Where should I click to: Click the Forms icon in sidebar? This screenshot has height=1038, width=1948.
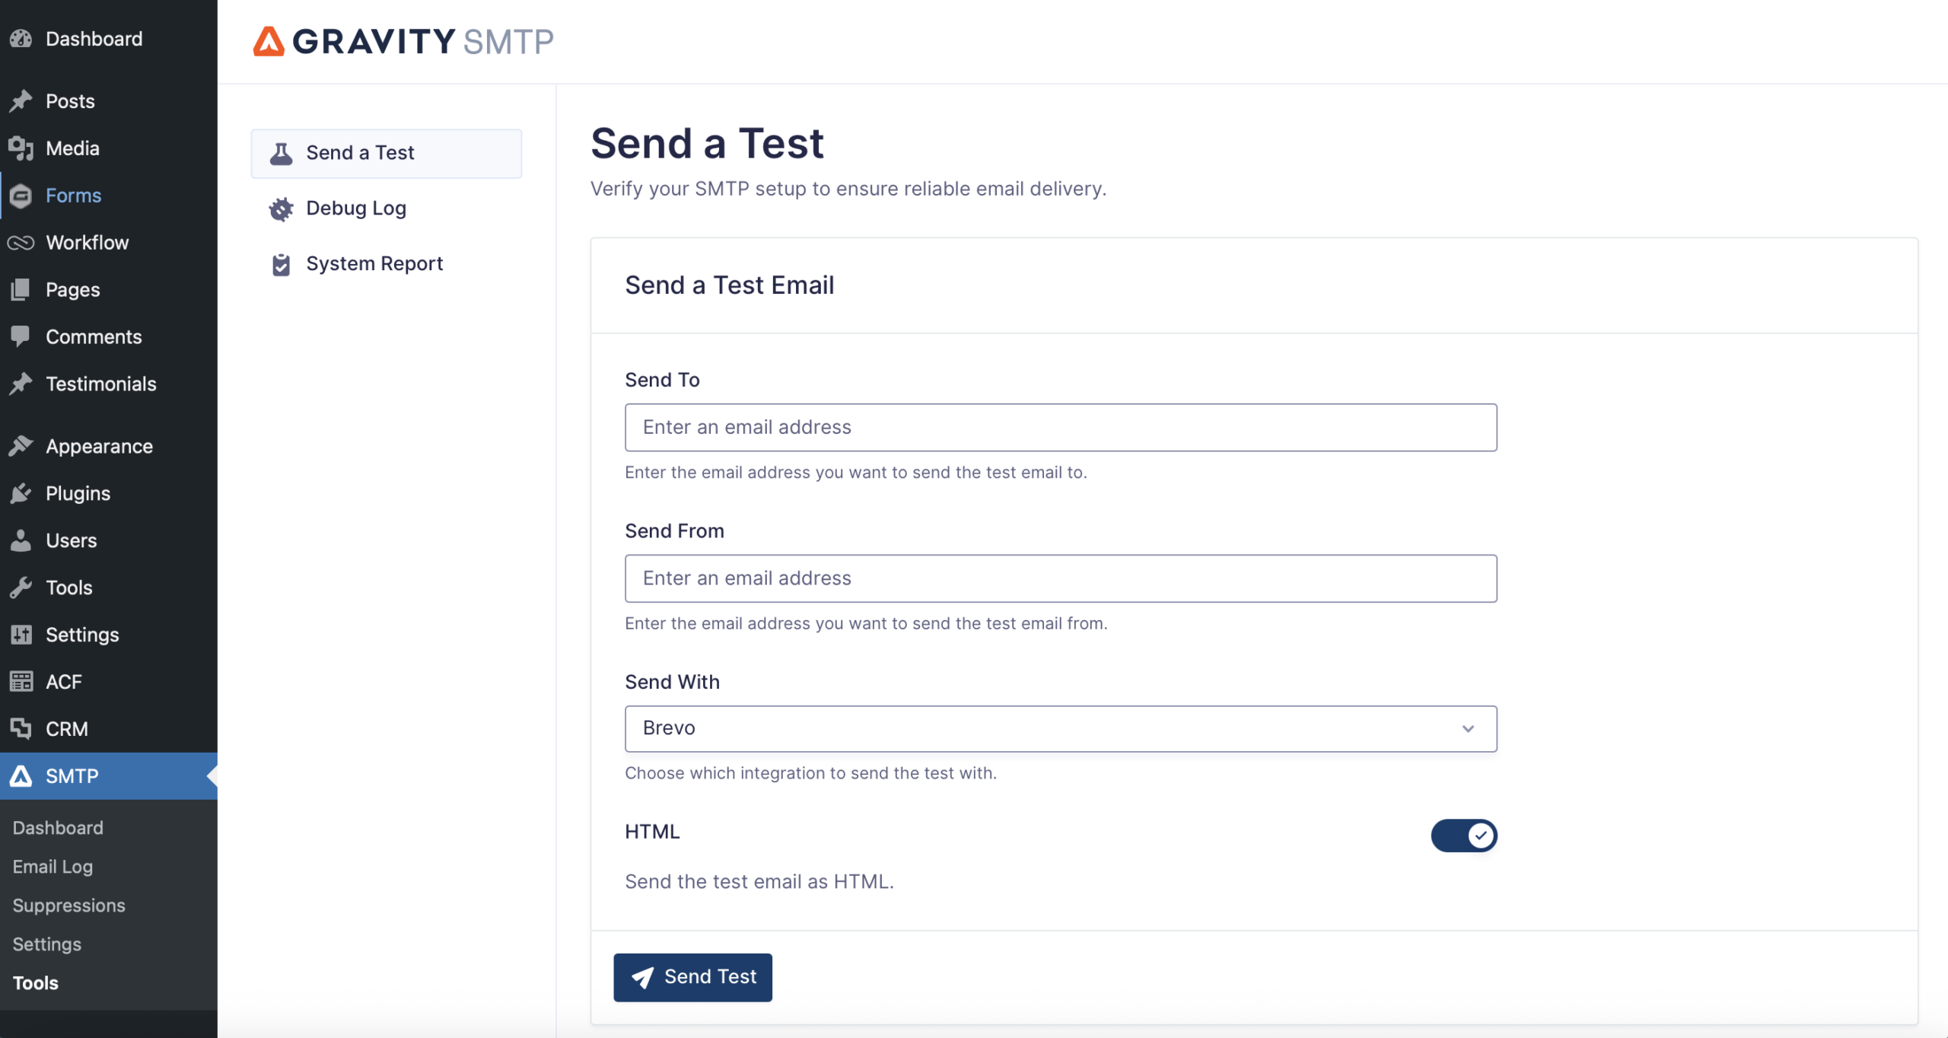[x=21, y=196]
